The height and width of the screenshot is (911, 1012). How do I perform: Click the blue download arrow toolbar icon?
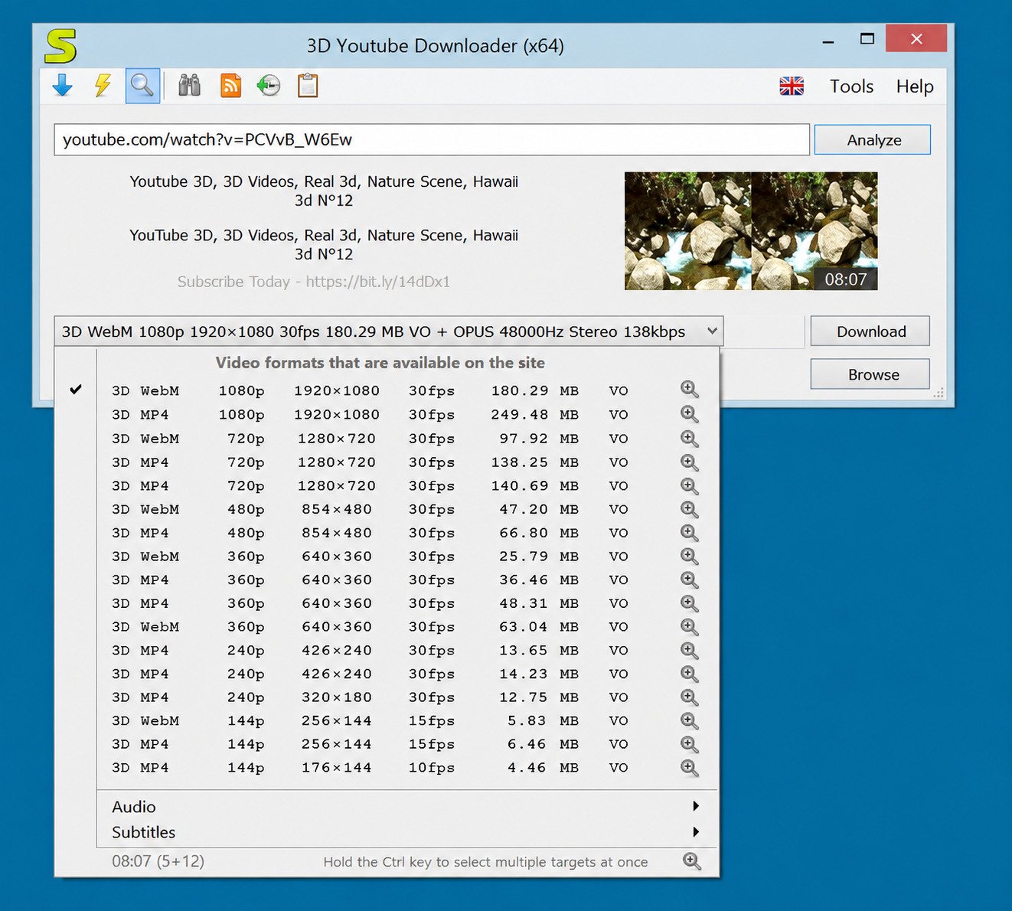point(63,86)
